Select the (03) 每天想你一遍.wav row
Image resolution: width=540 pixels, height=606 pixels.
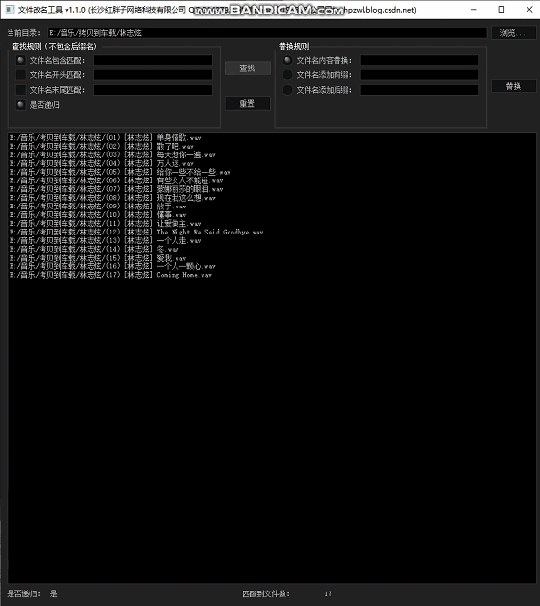click(113, 154)
